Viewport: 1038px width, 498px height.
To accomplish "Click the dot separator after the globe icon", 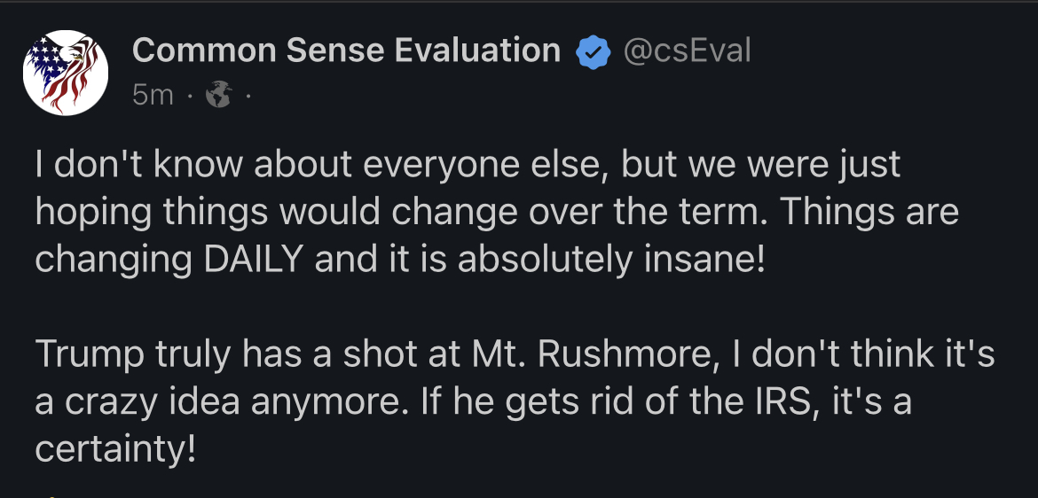I will tap(248, 95).
